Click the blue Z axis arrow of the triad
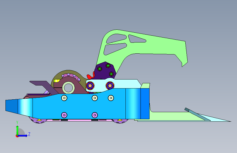This screenshot has width=237, height=153. (23, 136)
